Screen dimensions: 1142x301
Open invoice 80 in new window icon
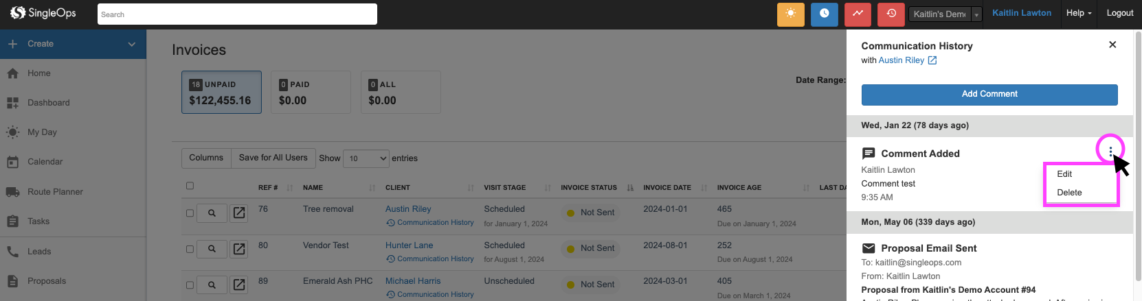[x=239, y=249]
